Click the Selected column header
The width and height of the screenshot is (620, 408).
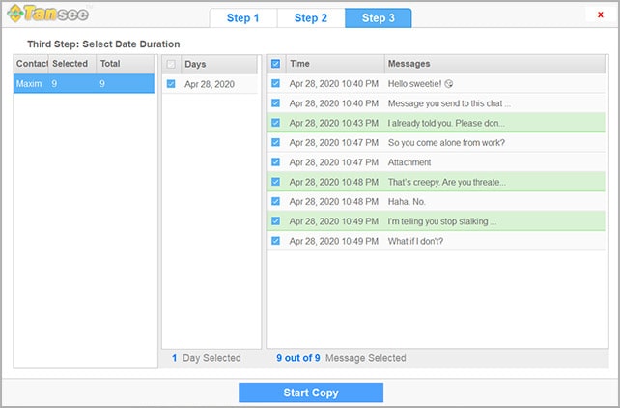click(70, 64)
